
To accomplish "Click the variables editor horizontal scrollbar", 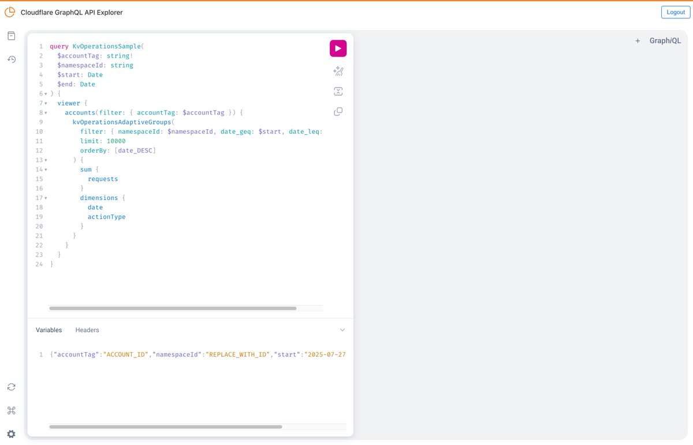I will 166,427.
